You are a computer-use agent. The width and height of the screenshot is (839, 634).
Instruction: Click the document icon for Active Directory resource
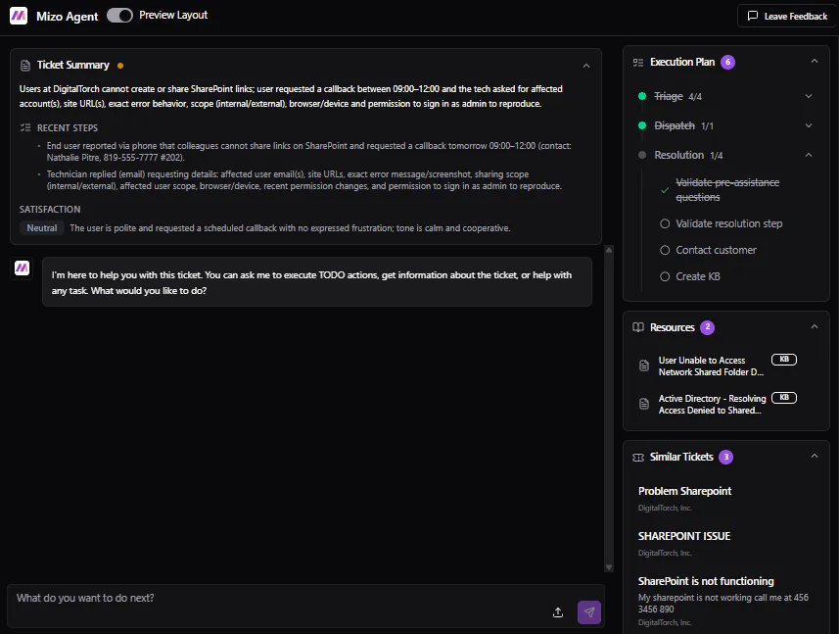pyautogui.click(x=644, y=404)
